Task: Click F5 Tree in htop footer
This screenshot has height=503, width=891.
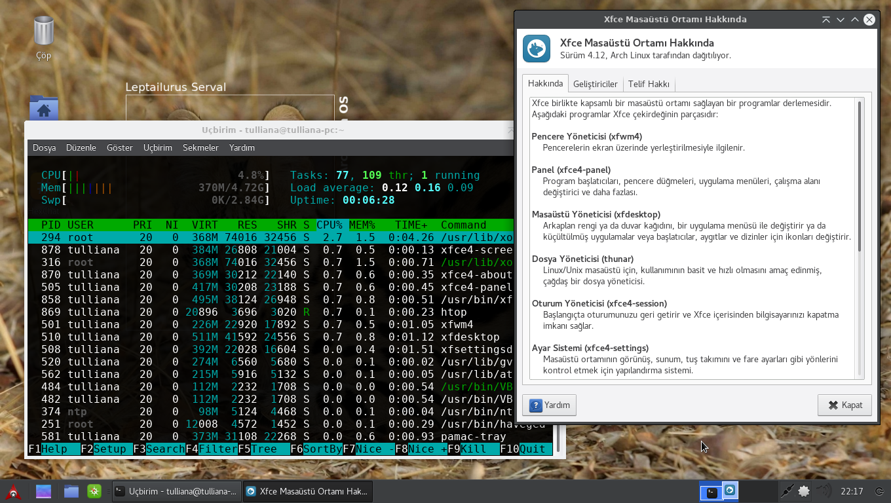Action: click(x=264, y=449)
